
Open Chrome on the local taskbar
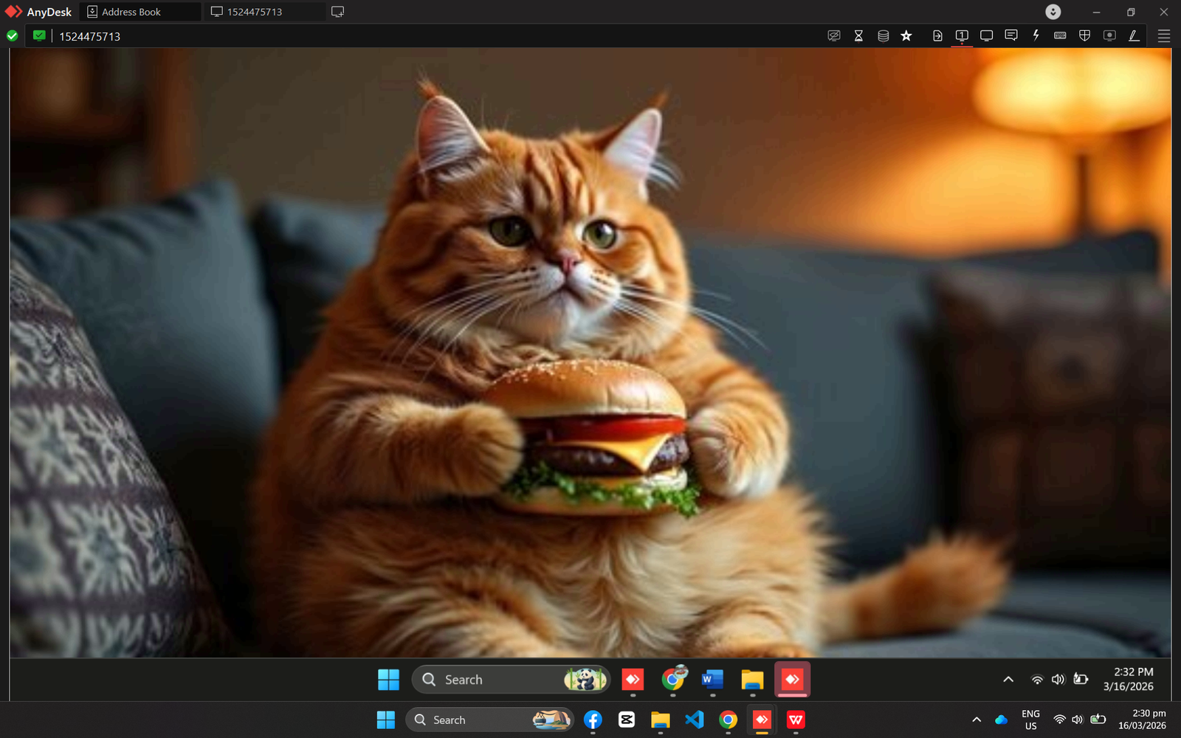tap(728, 720)
